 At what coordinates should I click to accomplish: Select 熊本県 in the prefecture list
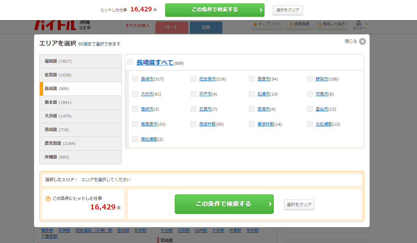(x=81, y=102)
